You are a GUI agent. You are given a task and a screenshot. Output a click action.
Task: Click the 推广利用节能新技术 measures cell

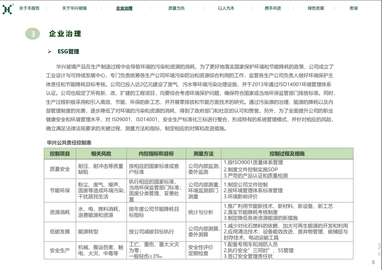pos(287,212)
